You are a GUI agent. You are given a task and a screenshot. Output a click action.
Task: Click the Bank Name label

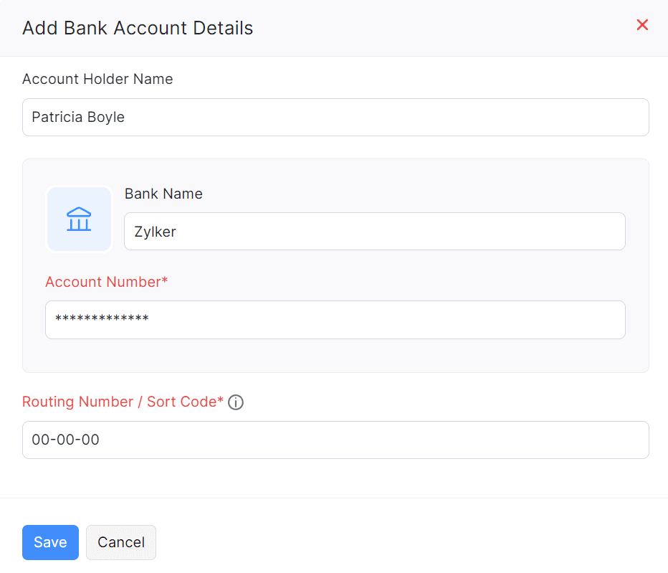pyautogui.click(x=163, y=194)
